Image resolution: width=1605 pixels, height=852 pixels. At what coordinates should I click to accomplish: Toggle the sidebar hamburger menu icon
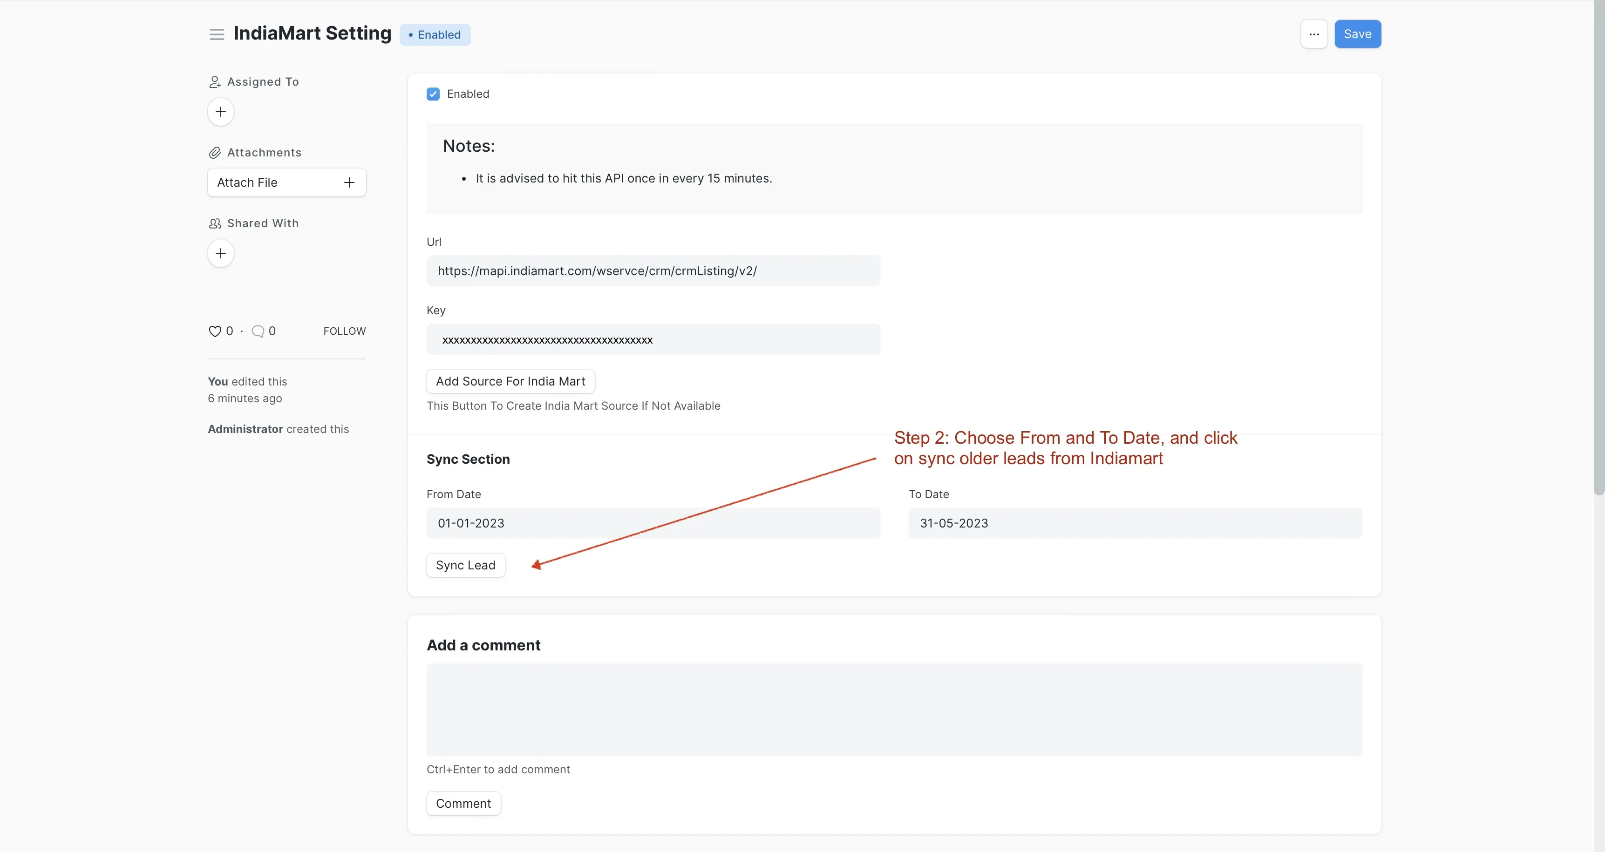(x=217, y=34)
